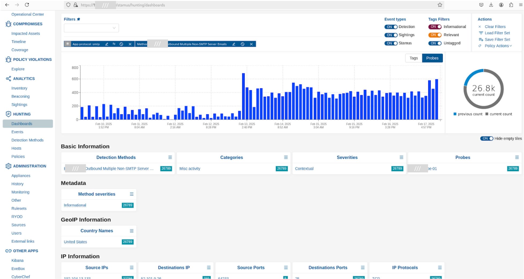Click the pin icon next to Filters
This screenshot has width=524, height=279.
click(79, 19)
